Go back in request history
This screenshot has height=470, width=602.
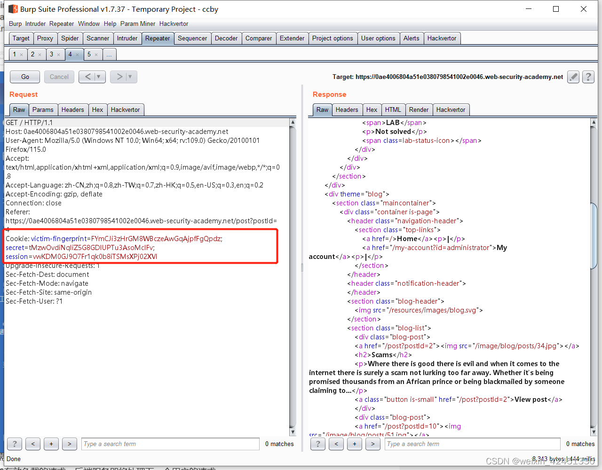coord(87,77)
